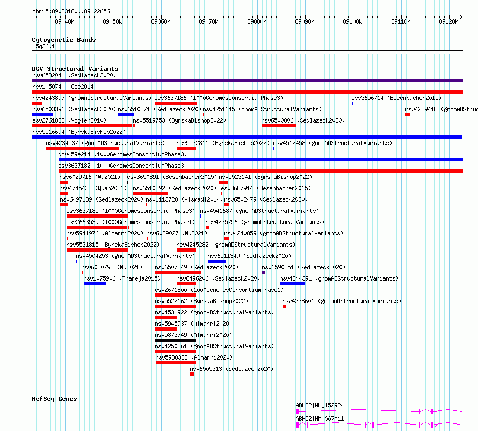Viewport: 478px width, 431px height.
Task: Open the nsv4745433 (Quan2021) label
Action: coord(93,188)
